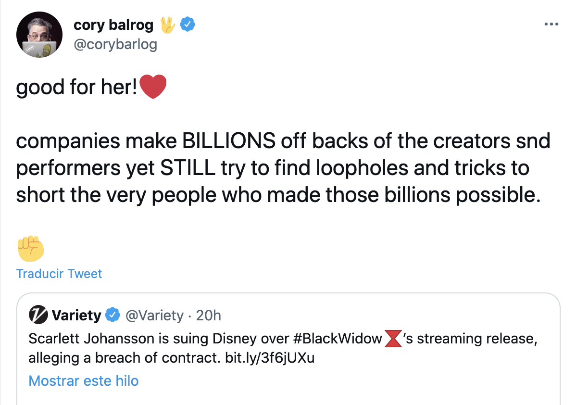The height and width of the screenshot is (405, 576).
Task: Open the #BlackWidow hashtag
Action: (x=337, y=339)
